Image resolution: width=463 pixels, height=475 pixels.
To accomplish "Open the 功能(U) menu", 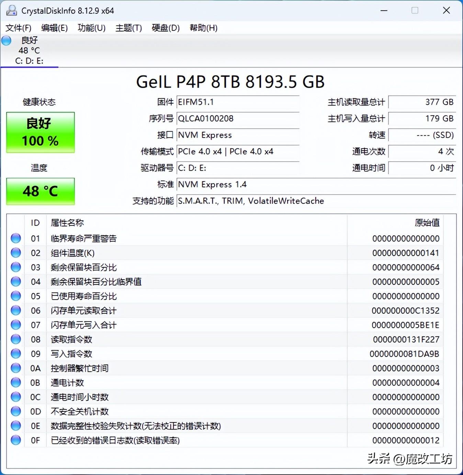I will coord(91,28).
